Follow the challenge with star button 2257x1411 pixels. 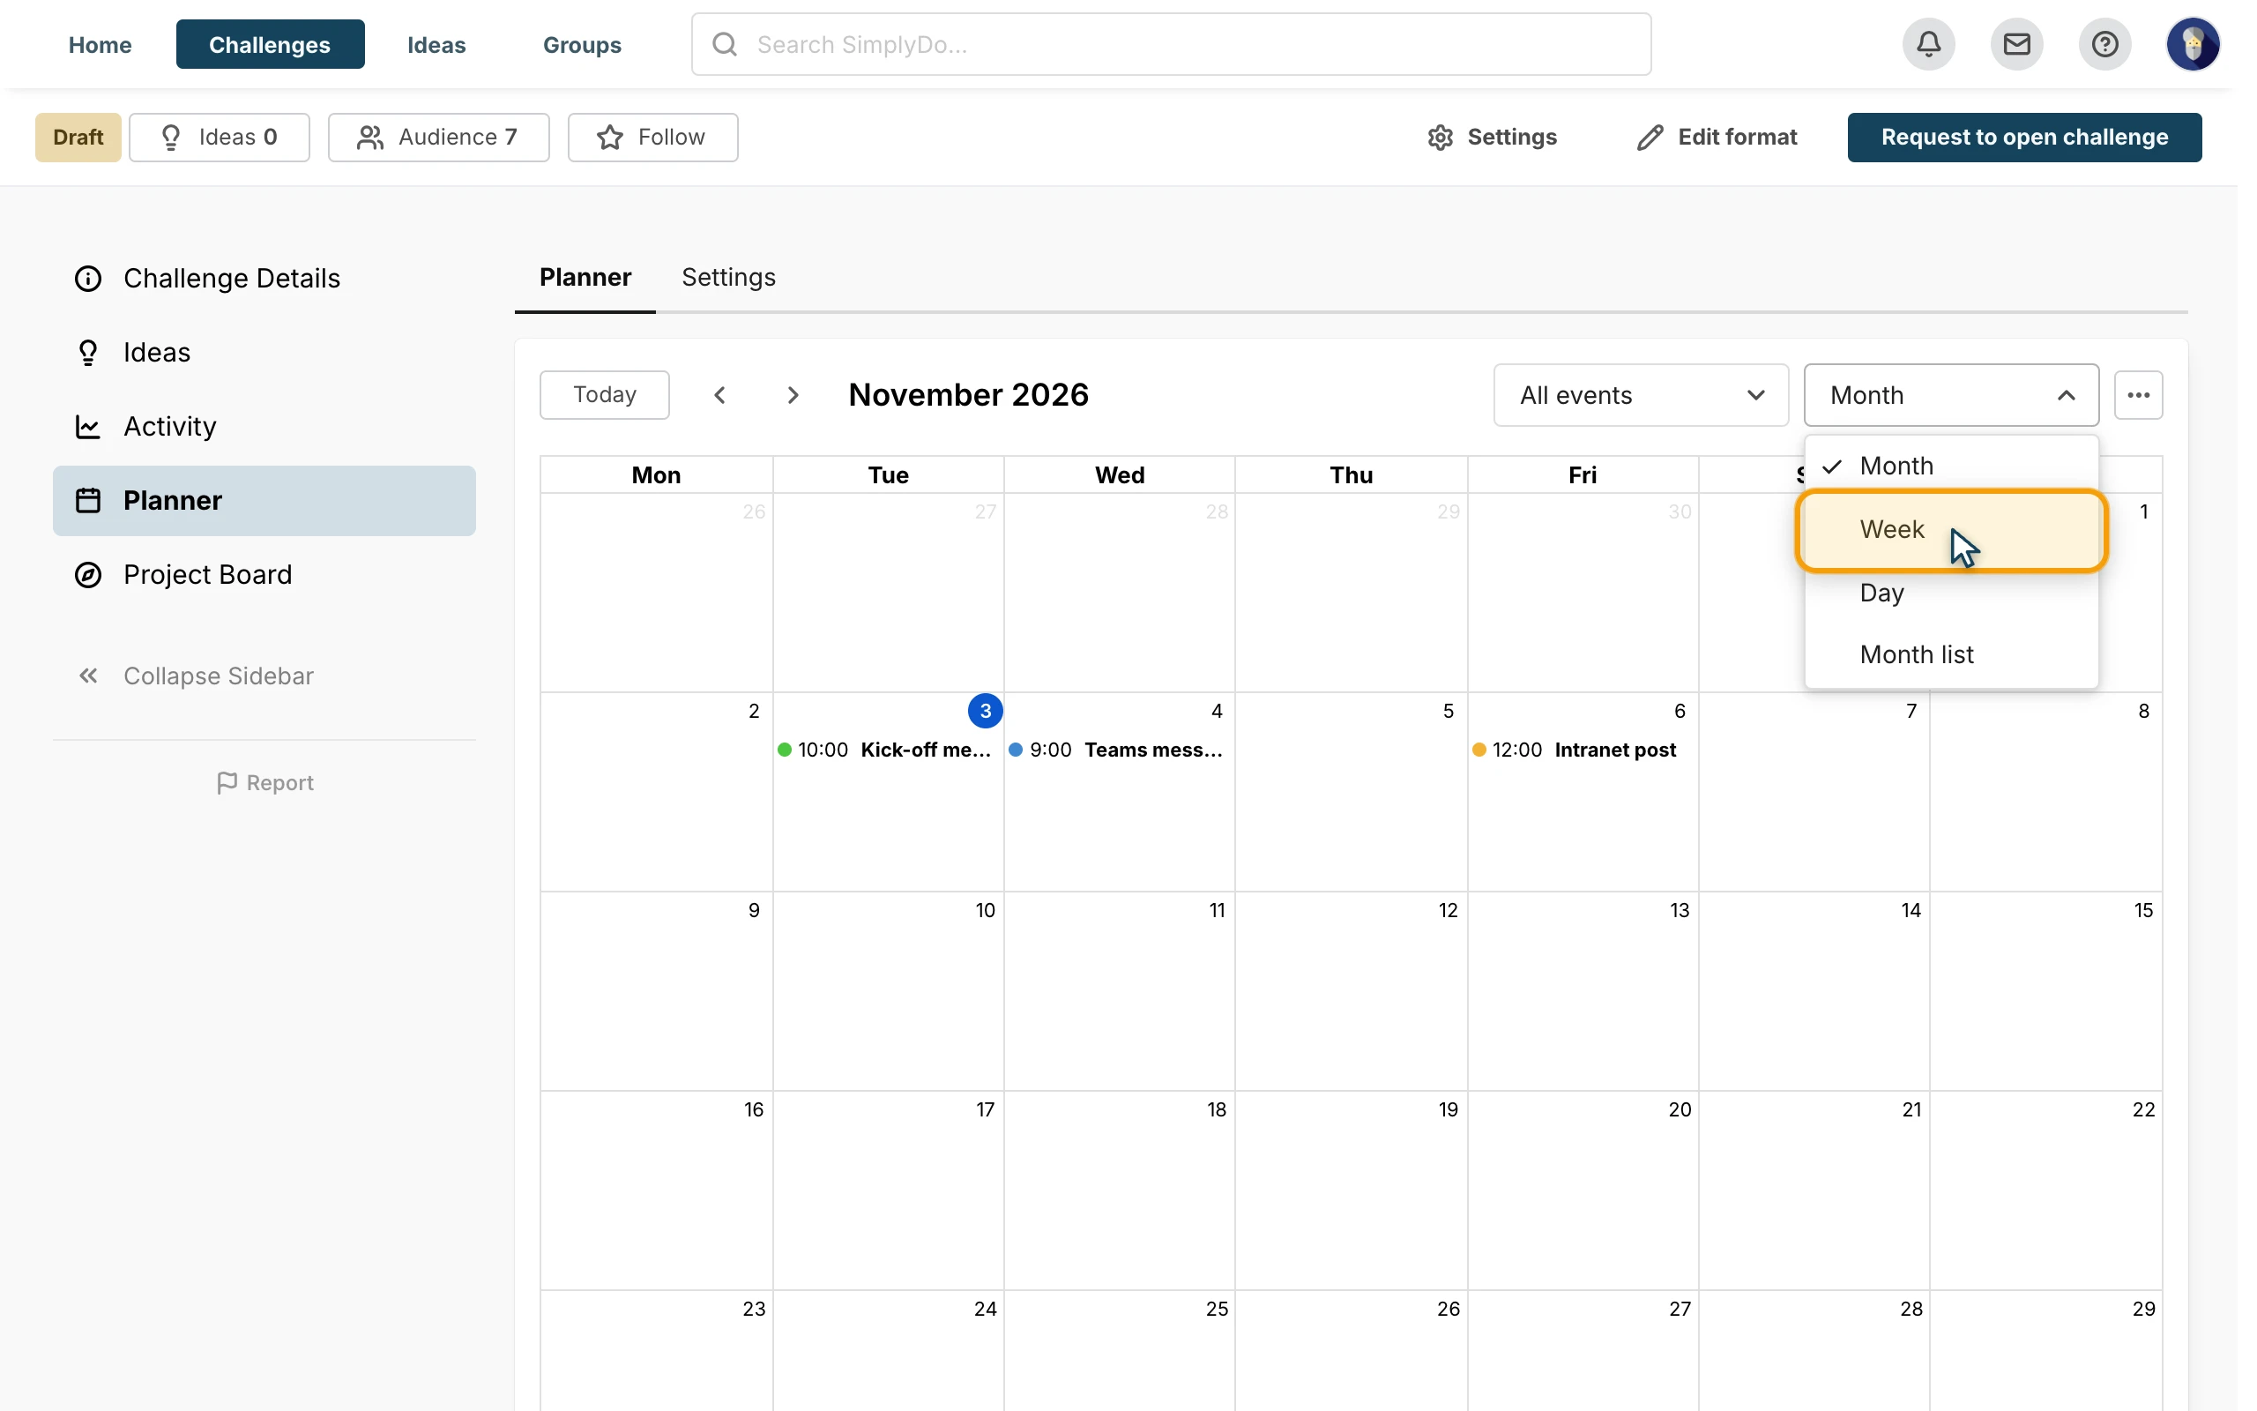tap(652, 138)
